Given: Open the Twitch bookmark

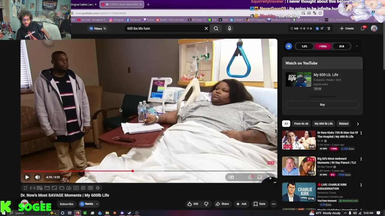Looking at the screenshot, I should [x=148, y=20].
